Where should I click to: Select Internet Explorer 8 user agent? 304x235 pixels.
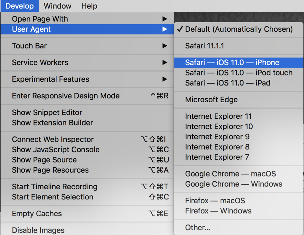click(x=239, y=147)
